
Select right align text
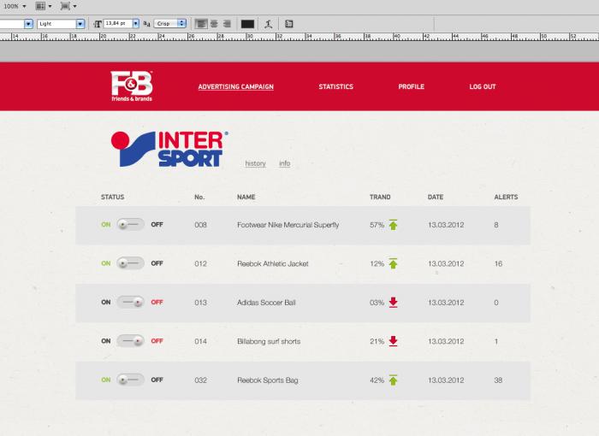(227, 24)
